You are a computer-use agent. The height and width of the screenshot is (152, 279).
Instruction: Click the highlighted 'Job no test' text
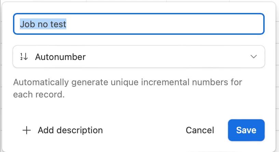click(x=43, y=24)
